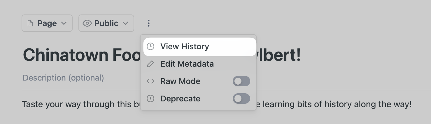Viewport: 431px width, 124px height.
Task: Select View History from the menu
Action: pyautogui.click(x=185, y=46)
